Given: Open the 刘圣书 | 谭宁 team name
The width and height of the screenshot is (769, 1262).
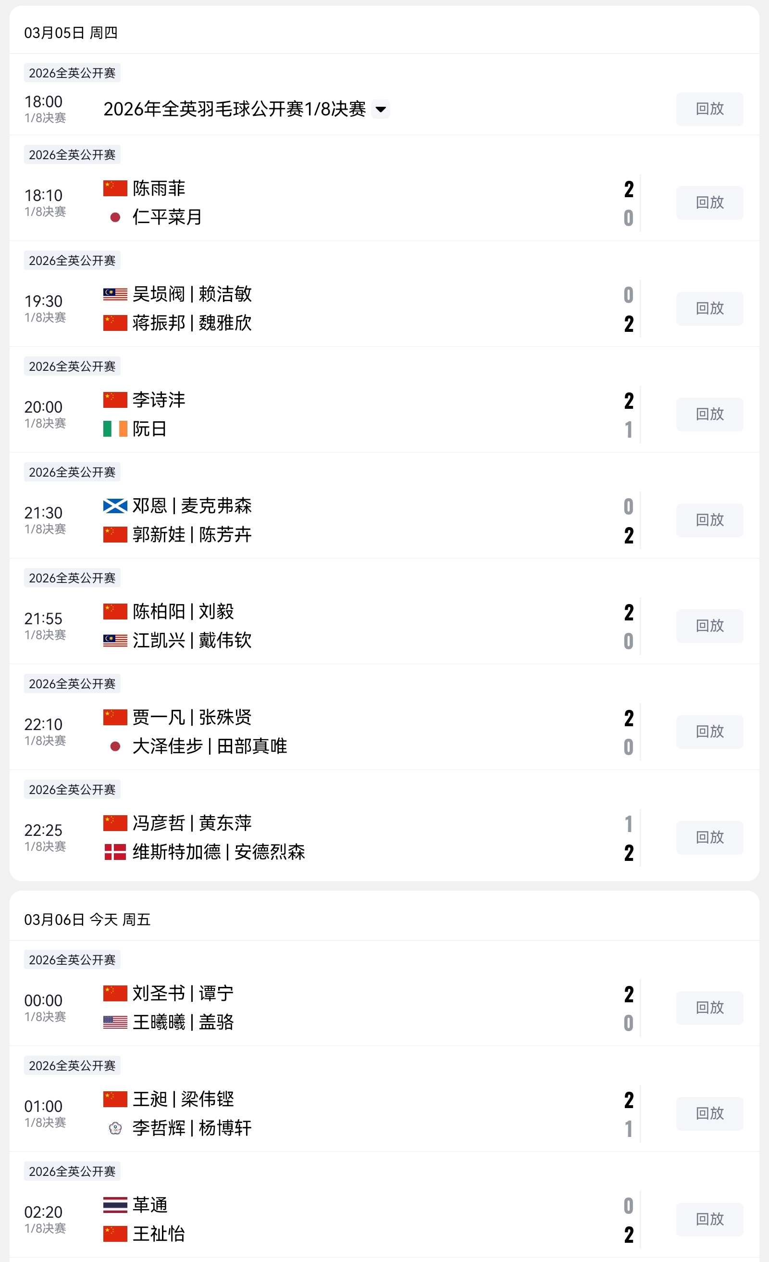Looking at the screenshot, I should (x=183, y=993).
